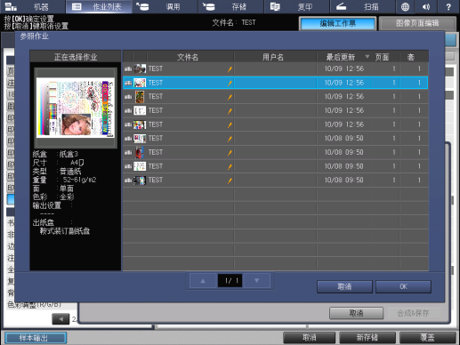Click pencil edit icon in fourth TEST row

230,111
